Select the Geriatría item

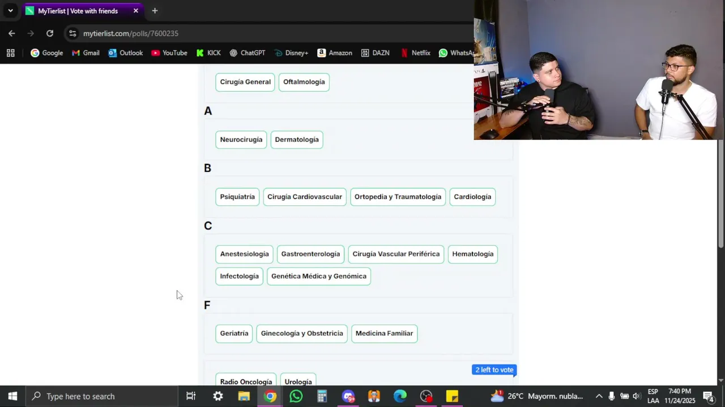tap(234, 334)
